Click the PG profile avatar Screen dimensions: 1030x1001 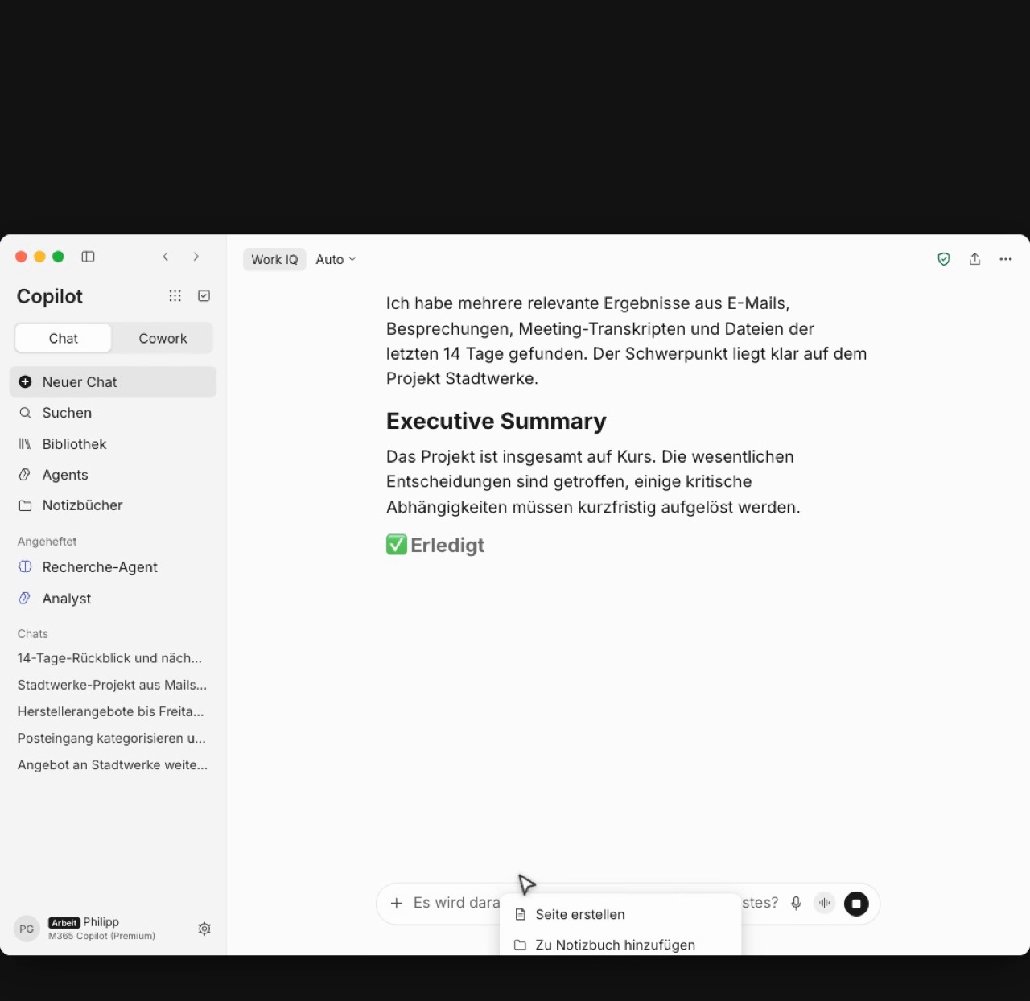click(x=27, y=929)
